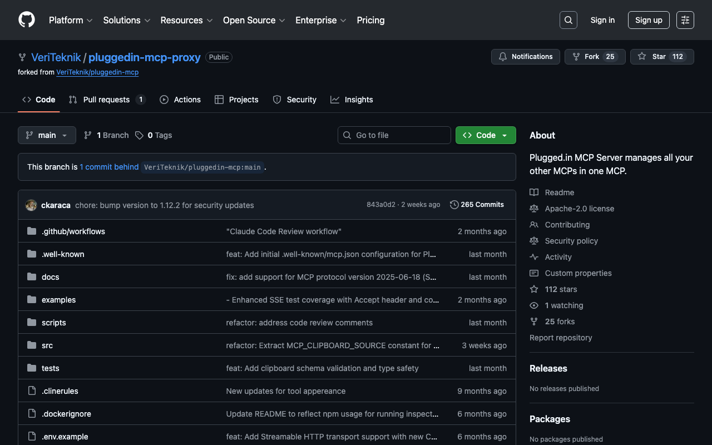712x445 pixels.
Task: Click the Sign up button
Action: (x=648, y=20)
